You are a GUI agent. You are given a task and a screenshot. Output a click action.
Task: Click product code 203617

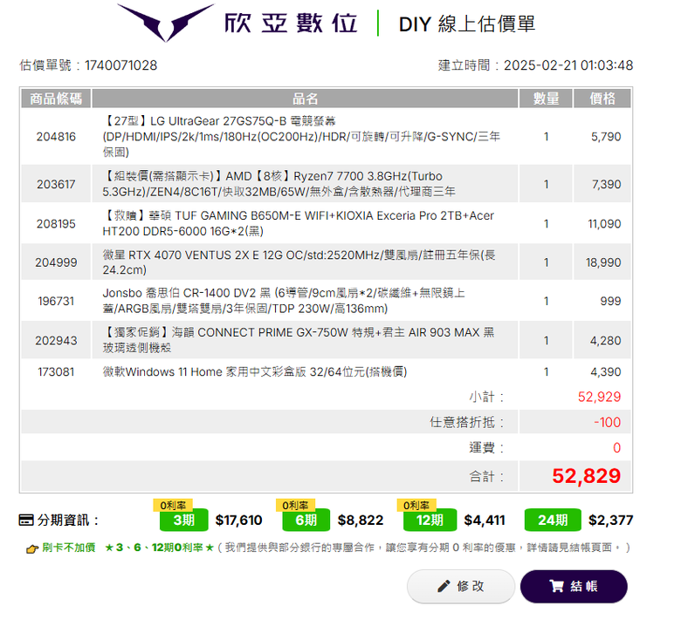pos(56,184)
